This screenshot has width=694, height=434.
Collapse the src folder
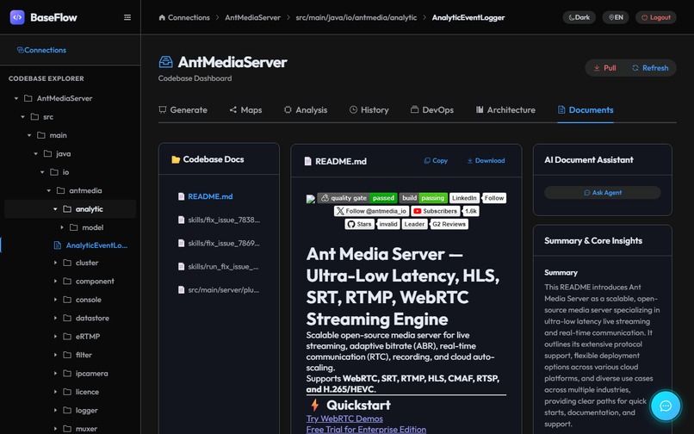coord(23,117)
